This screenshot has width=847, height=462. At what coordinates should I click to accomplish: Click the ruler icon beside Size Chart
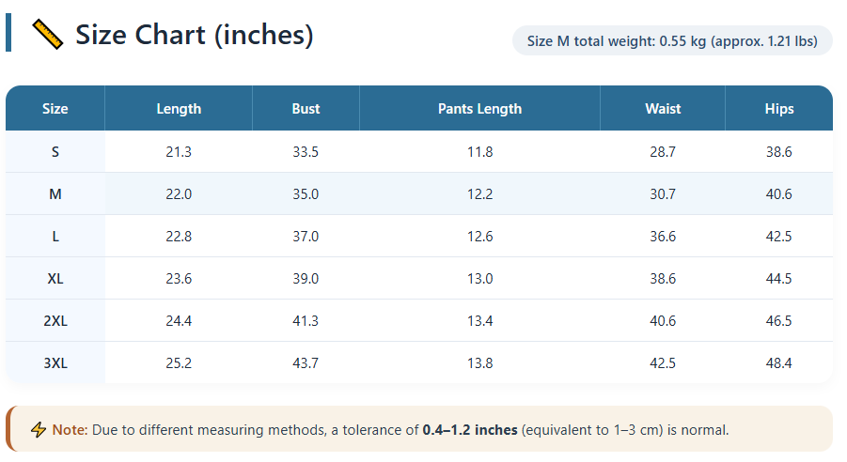(47, 35)
